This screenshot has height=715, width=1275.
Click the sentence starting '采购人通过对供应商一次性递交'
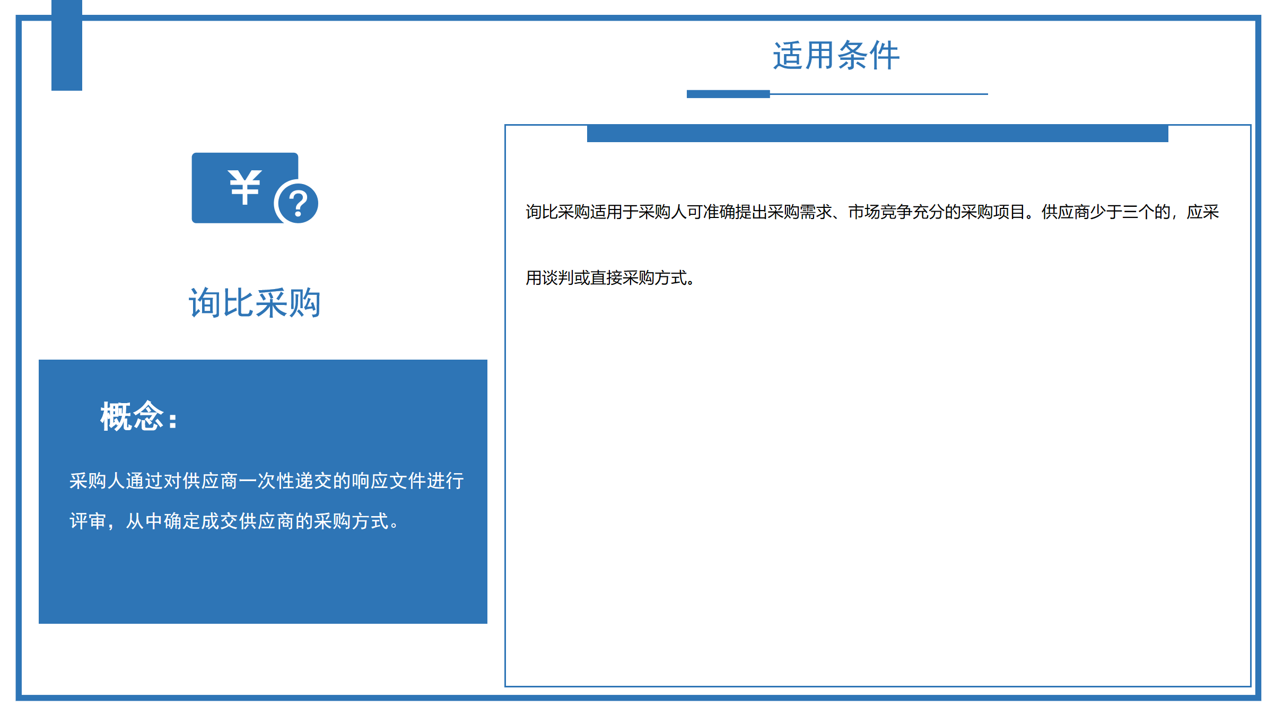click(x=267, y=501)
